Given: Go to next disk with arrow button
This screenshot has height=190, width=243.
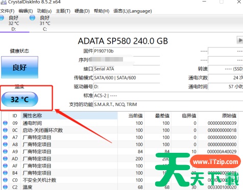Looking at the screenshot, I should tap(240, 40).
